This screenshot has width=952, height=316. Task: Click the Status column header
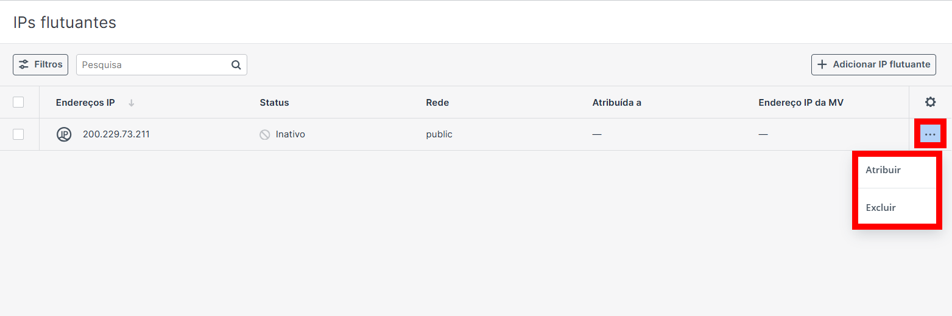pyautogui.click(x=274, y=103)
